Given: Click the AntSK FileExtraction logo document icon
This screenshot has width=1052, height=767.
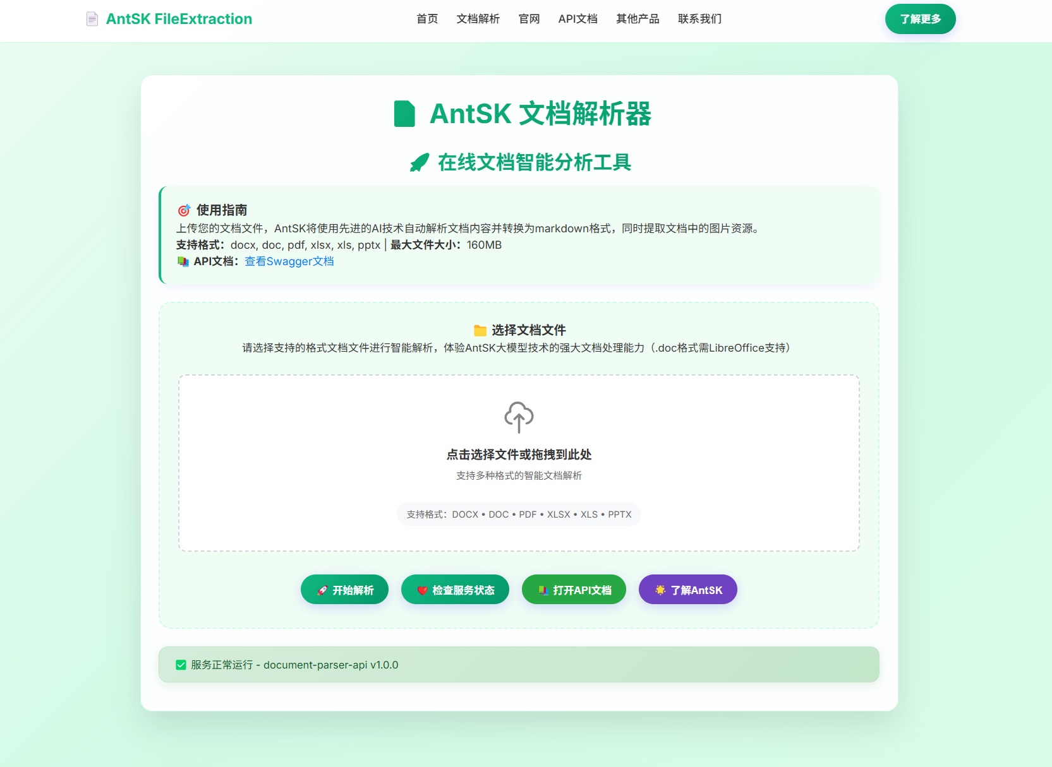Looking at the screenshot, I should click(92, 19).
